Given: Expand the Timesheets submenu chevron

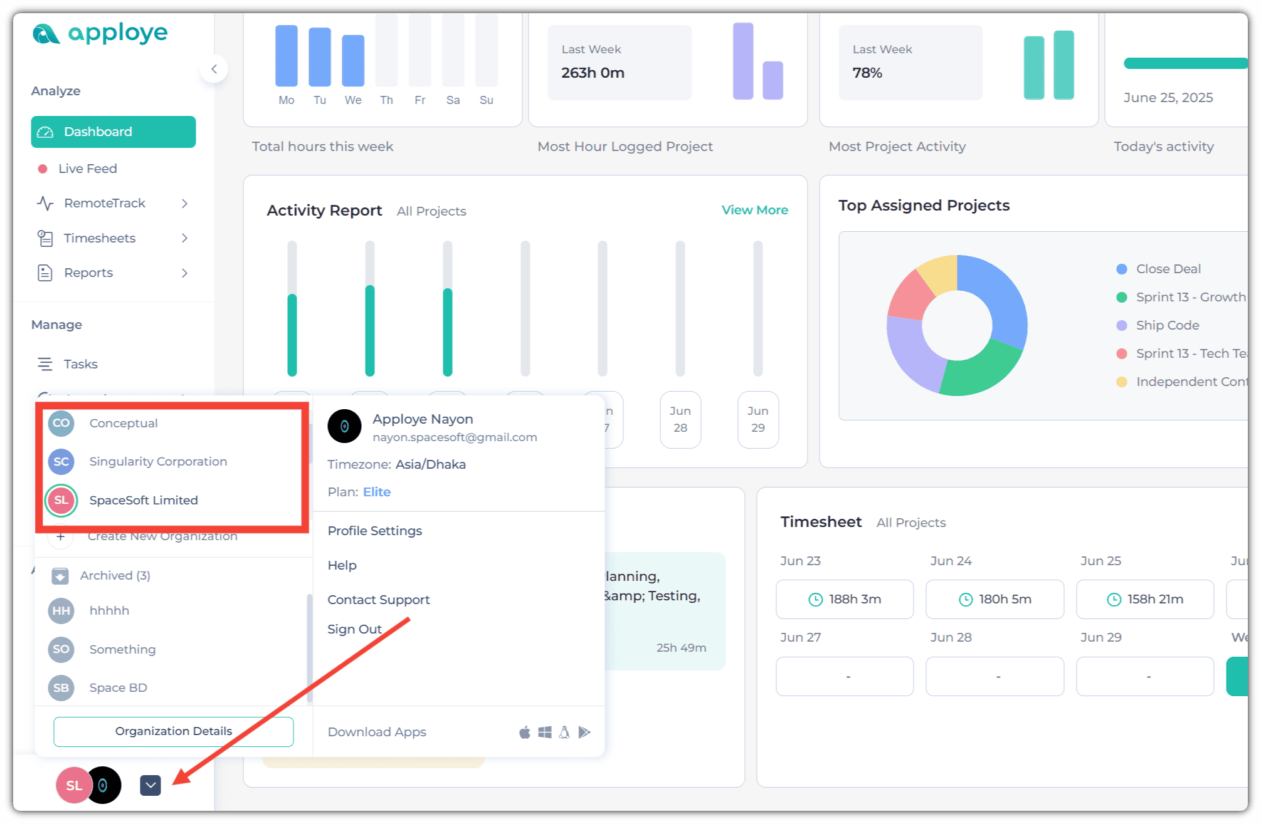Looking at the screenshot, I should [x=184, y=238].
